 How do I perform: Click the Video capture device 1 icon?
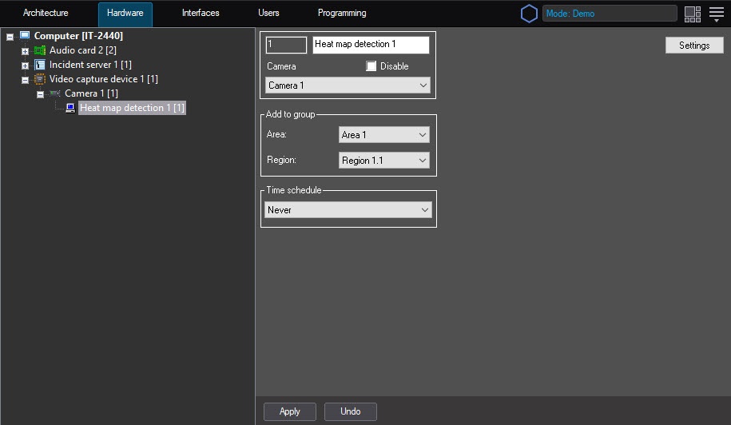click(x=40, y=79)
